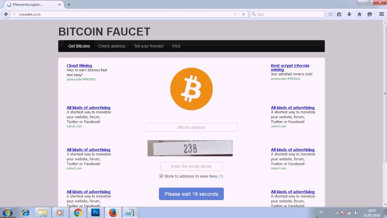Click the orange Bitcoin logo

[191, 89]
